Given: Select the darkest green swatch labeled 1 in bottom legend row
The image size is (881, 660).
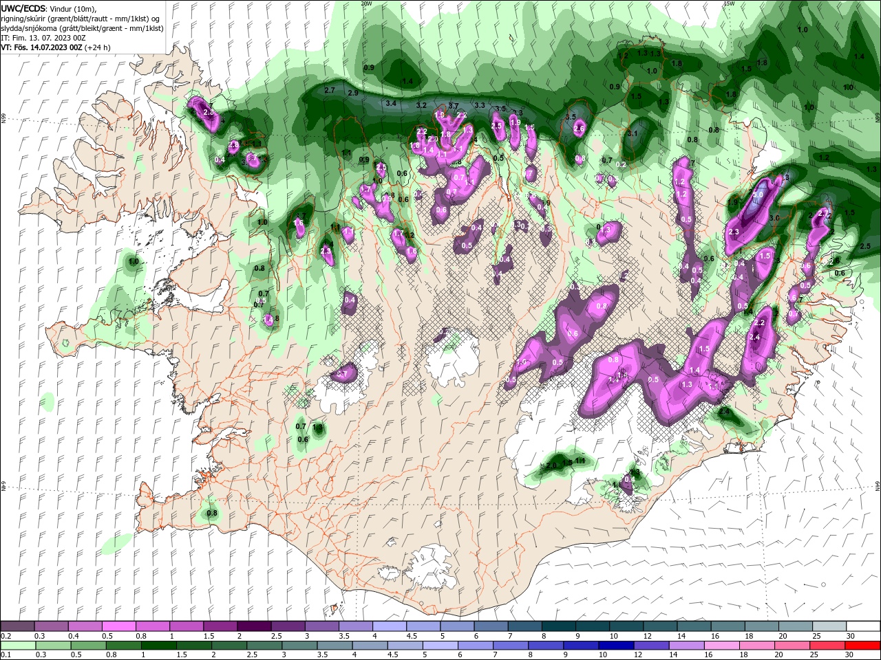Looking at the screenshot, I should 159,646.
